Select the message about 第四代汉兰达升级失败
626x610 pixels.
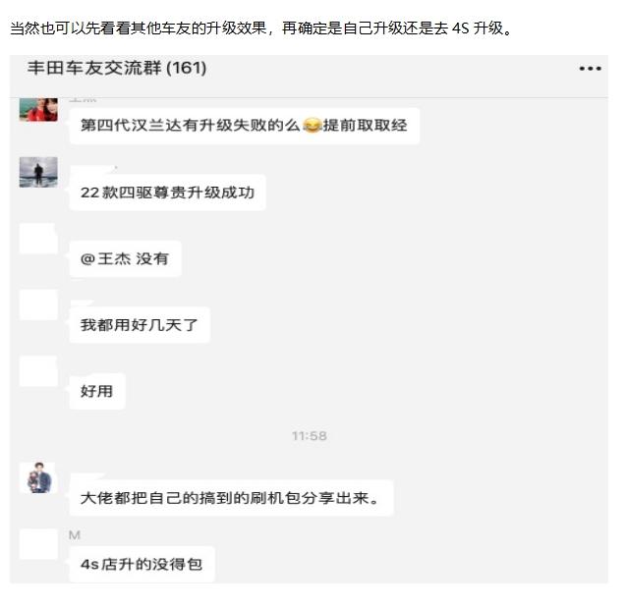click(245, 126)
